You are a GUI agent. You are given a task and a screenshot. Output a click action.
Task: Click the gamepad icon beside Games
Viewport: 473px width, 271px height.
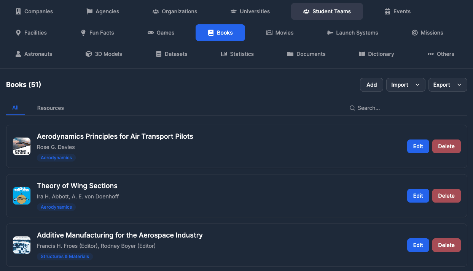tap(151, 33)
